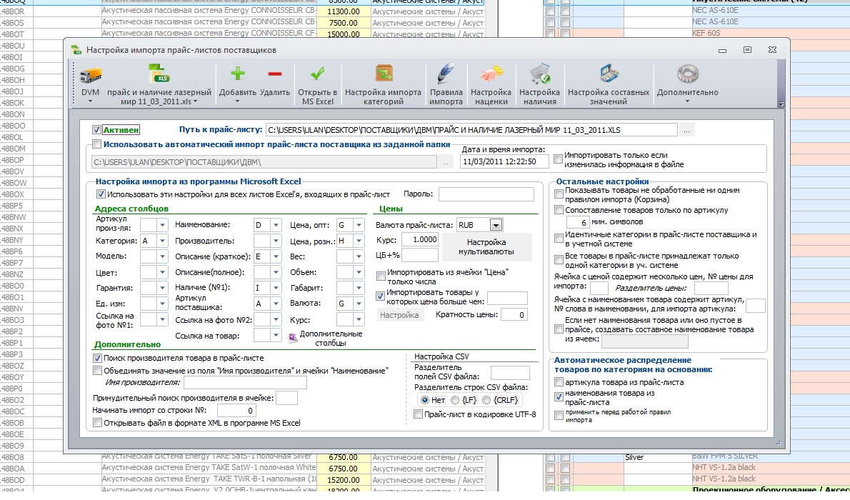Click the Настройка button under prices
This screenshot has width=850, height=500.
(399, 315)
